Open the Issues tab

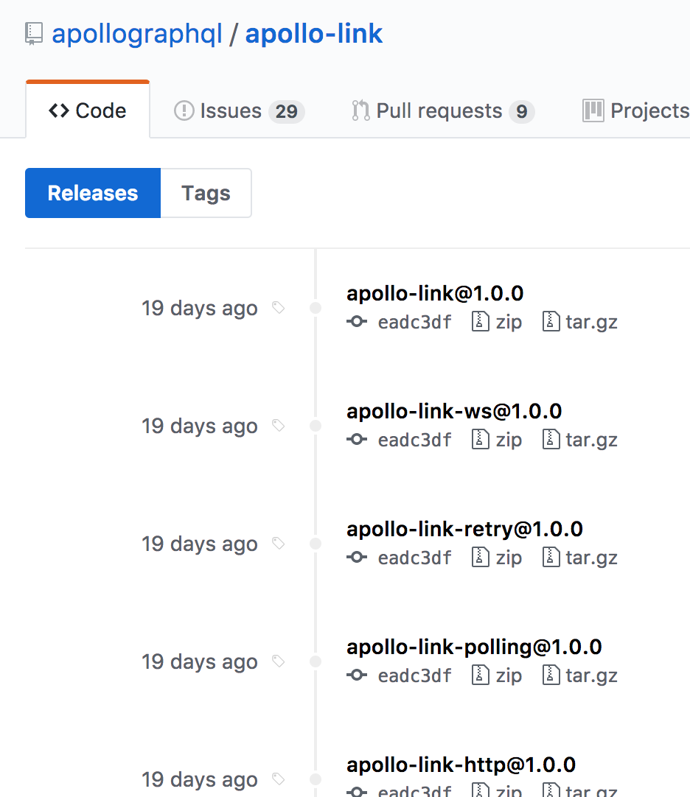(x=230, y=110)
